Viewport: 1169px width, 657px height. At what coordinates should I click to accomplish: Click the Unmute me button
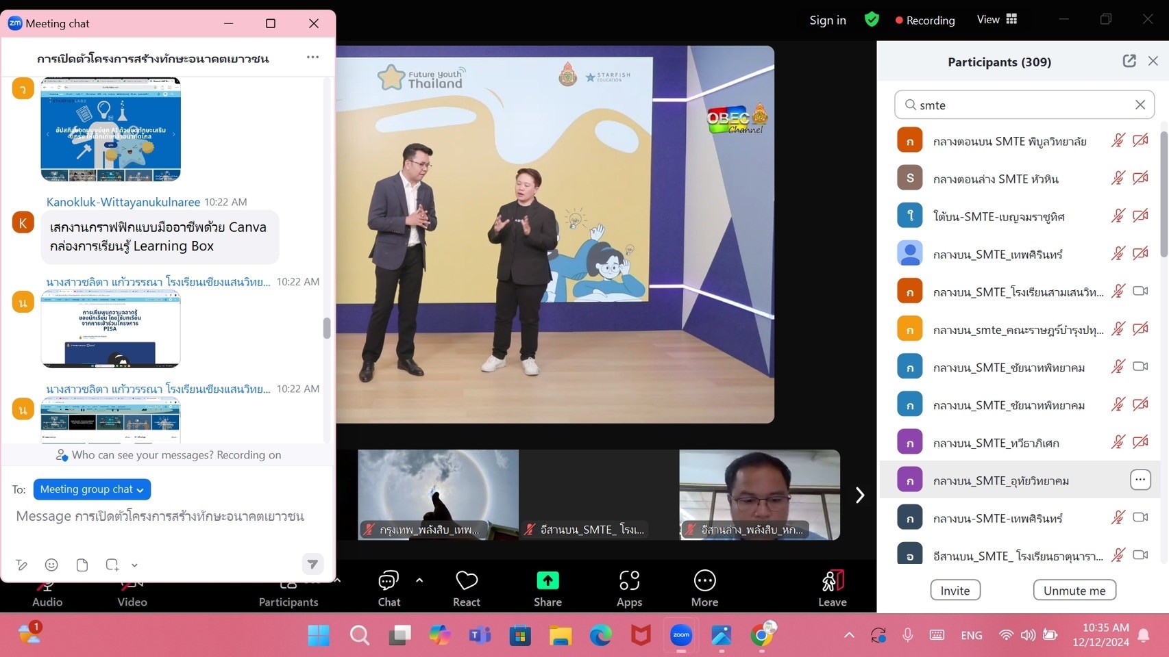tap(1074, 591)
